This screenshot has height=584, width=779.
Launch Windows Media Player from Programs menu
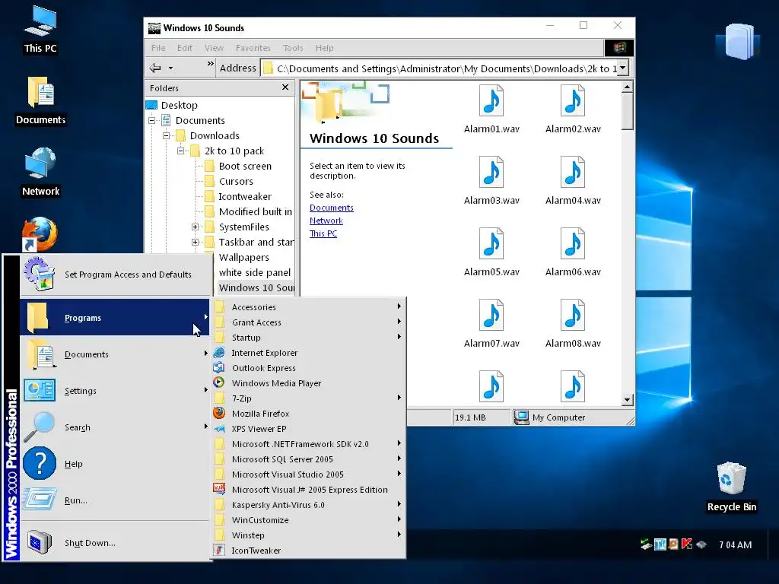(309, 383)
